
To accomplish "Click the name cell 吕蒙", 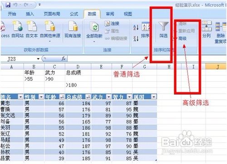I will coord(12,159).
